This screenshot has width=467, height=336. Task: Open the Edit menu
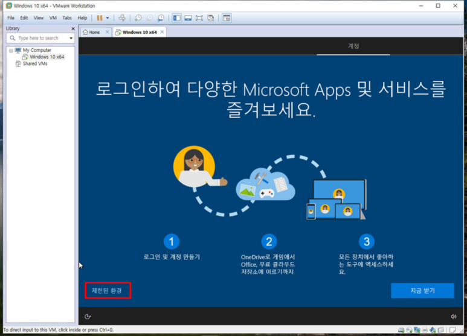[x=24, y=18]
